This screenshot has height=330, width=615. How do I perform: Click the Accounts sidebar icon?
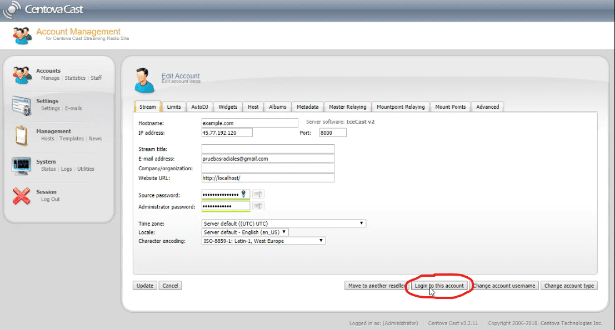click(x=22, y=75)
